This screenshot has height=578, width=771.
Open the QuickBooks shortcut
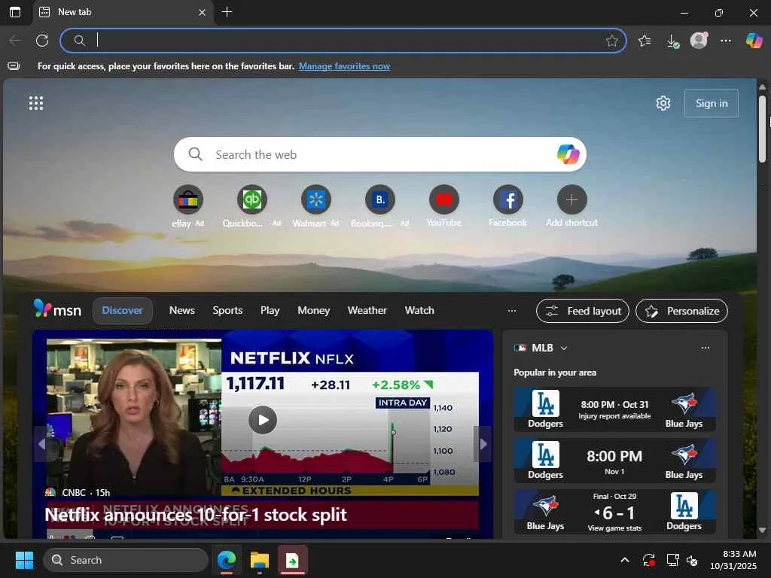coord(251,199)
